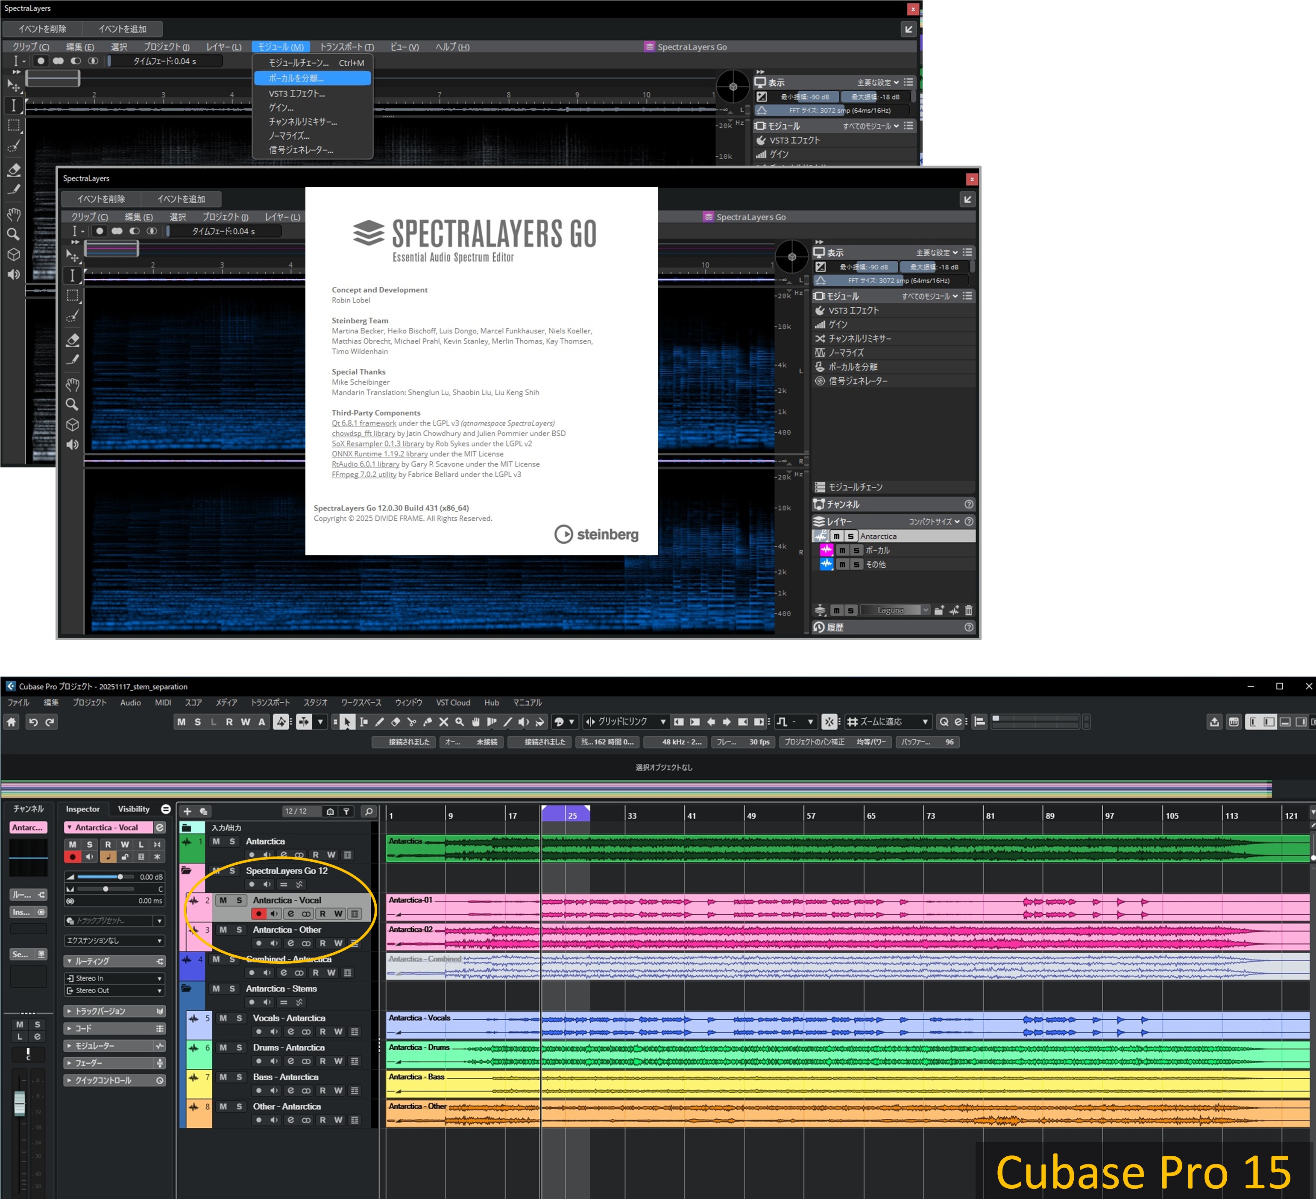Click the Cubase glue tool
Viewport: 1316px width, 1199px height.
coord(428,721)
